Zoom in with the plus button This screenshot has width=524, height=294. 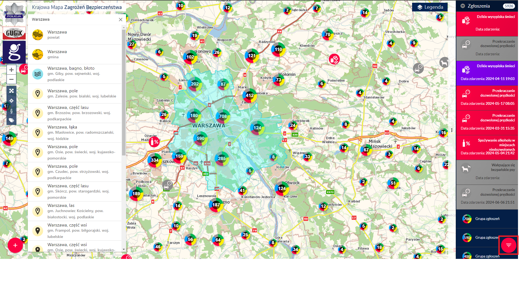coord(11,70)
